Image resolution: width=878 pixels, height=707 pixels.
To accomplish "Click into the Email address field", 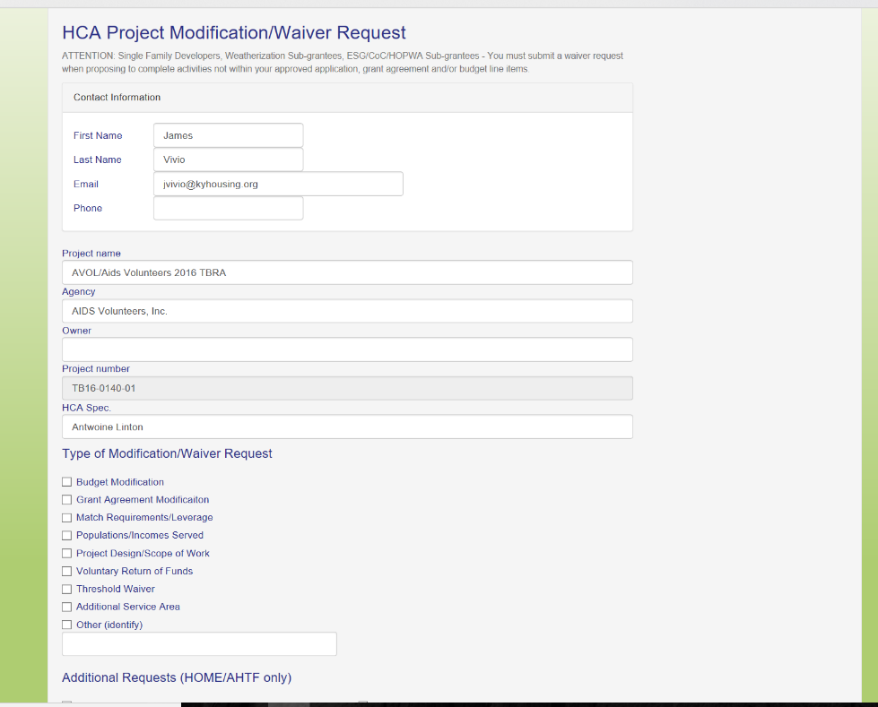I will pos(278,184).
